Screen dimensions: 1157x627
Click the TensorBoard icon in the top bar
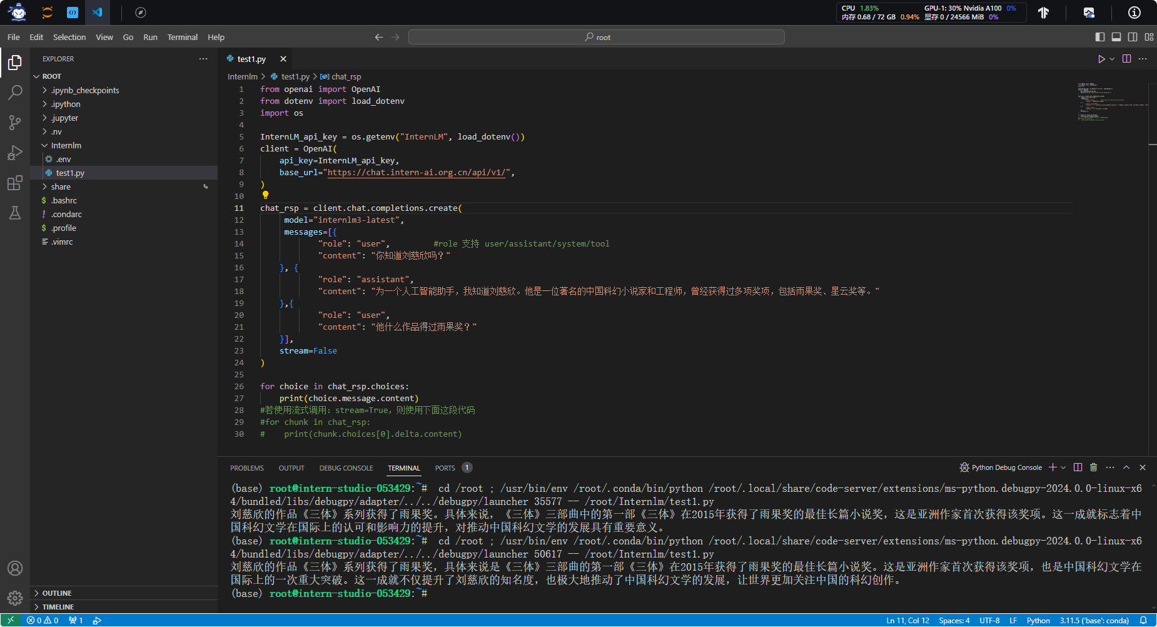(1043, 13)
